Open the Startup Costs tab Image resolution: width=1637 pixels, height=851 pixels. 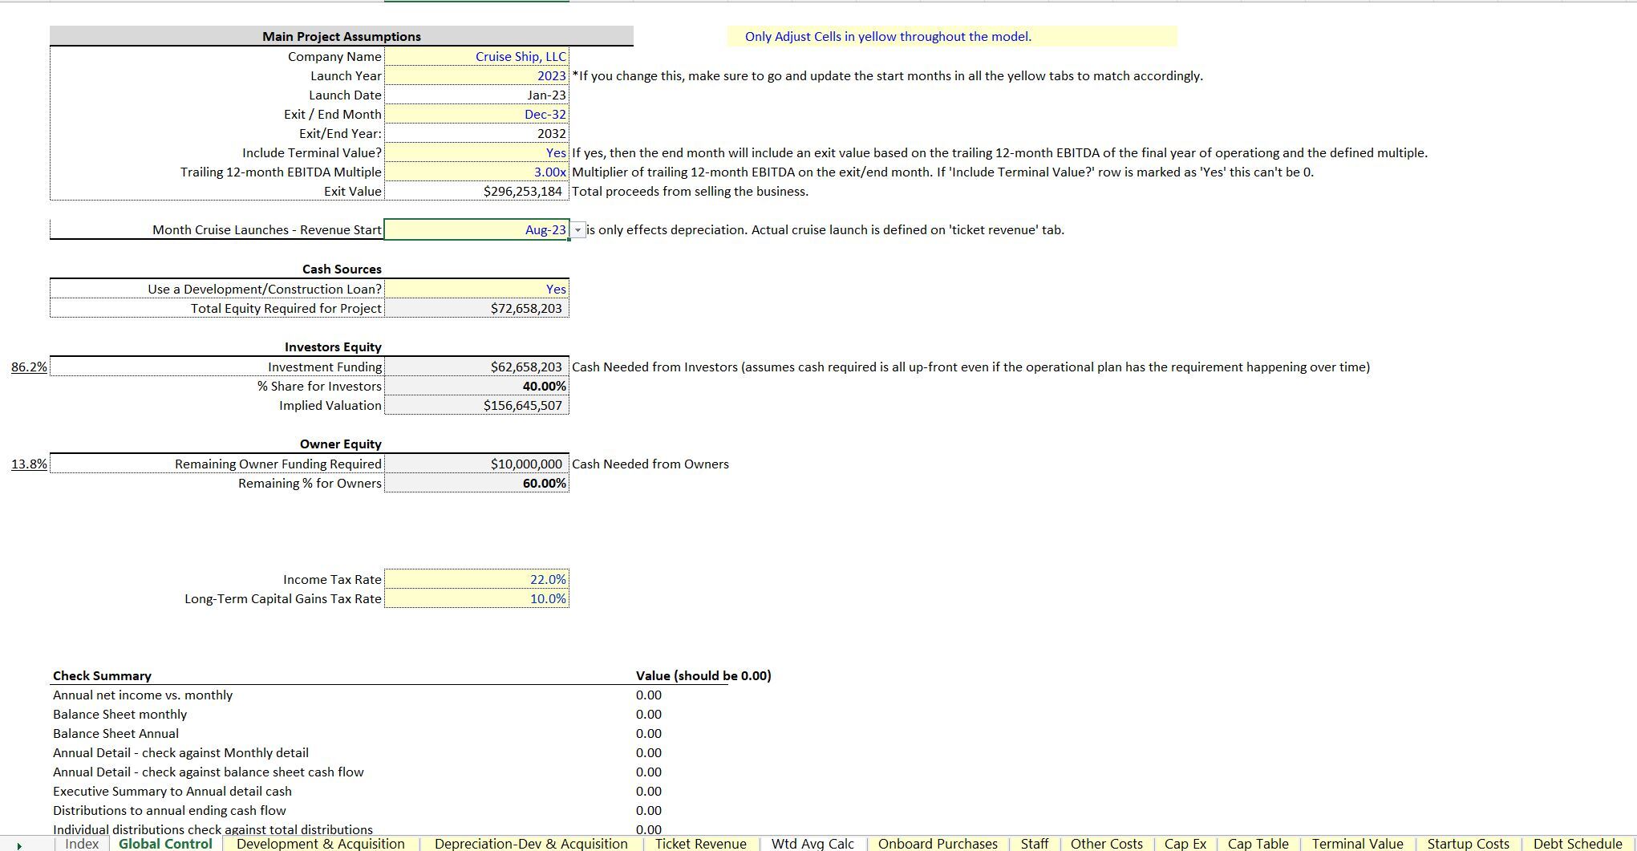click(1469, 844)
